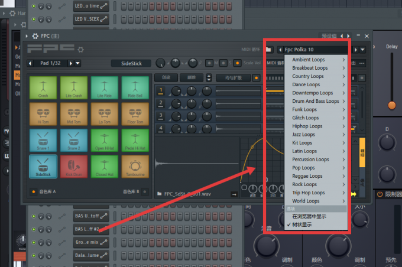The image size is (402, 267).
Task: Toggle Bala..lume channel mute light
Action: (34, 255)
